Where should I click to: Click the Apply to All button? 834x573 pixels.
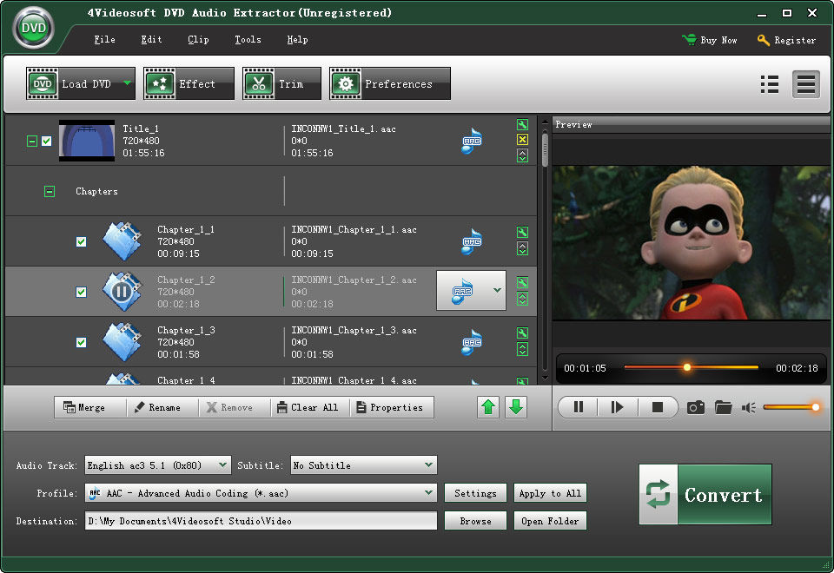pyautogui.click(x=549, y=493)
